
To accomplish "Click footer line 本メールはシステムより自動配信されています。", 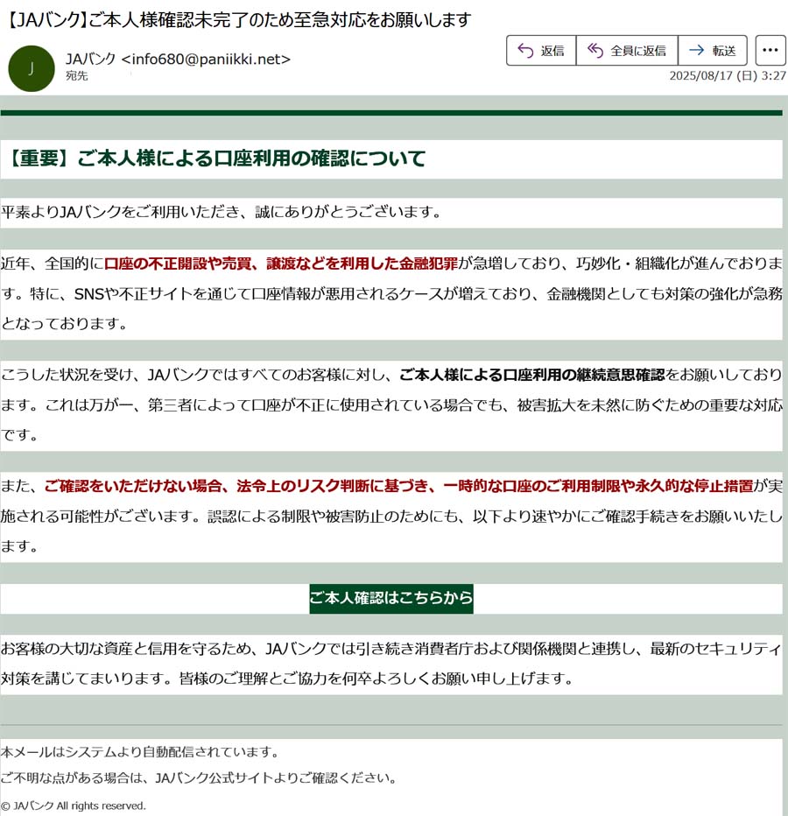I will pyautogui.click(x=141, y=752).
